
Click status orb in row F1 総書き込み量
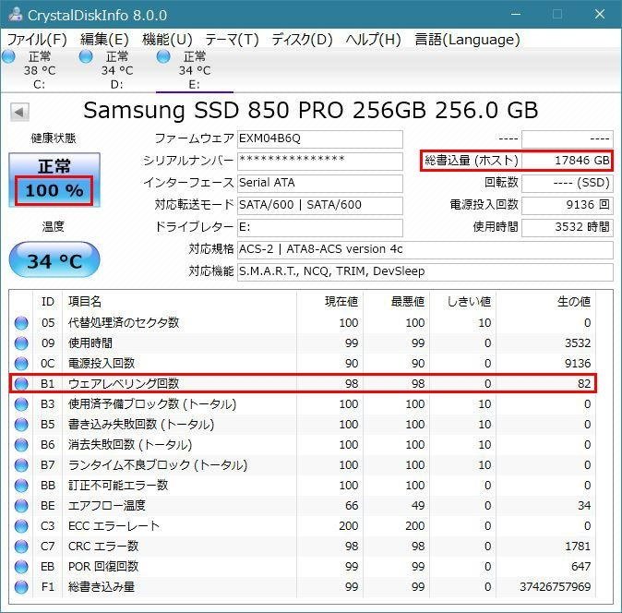tap(21, 587)
